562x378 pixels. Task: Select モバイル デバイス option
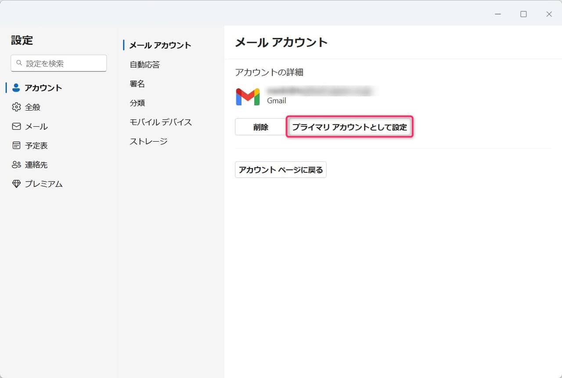point(161,122)
